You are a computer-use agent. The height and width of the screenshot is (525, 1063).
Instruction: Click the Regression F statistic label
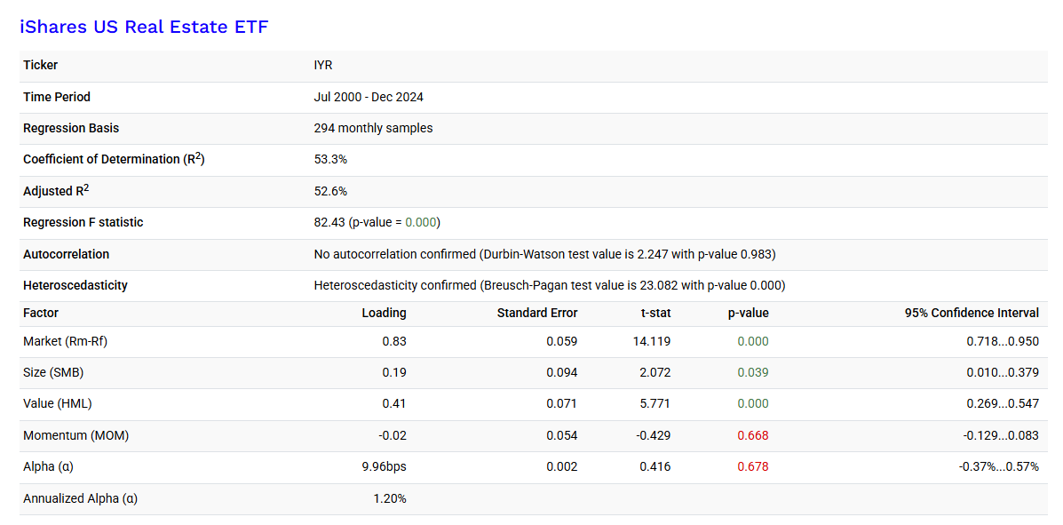click(83, 222)
